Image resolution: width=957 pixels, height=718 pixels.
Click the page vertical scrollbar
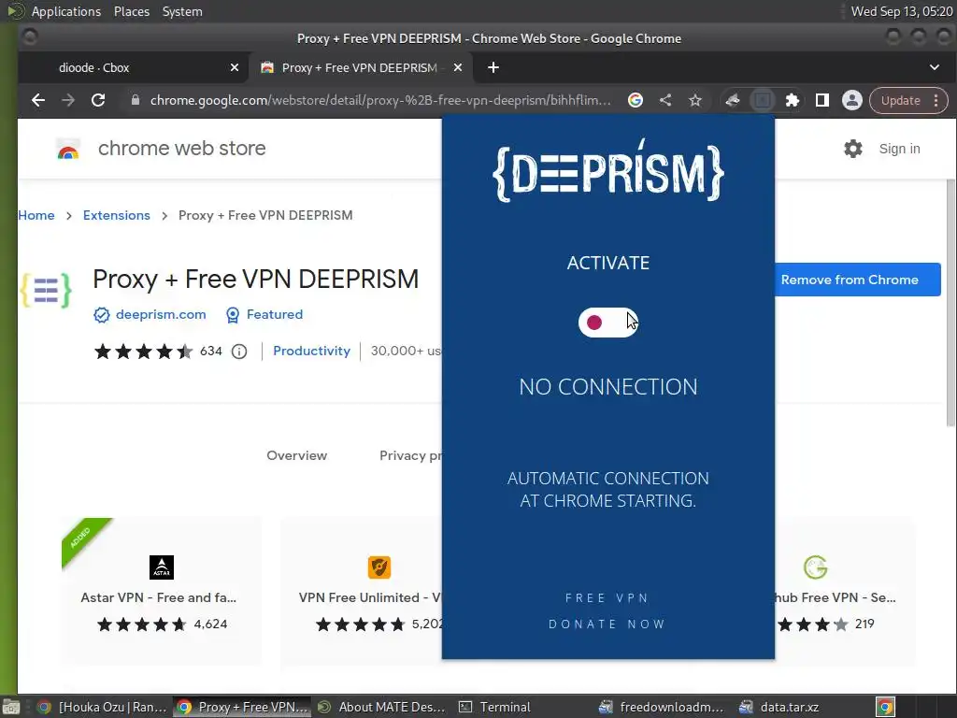(x=950, y=304)
